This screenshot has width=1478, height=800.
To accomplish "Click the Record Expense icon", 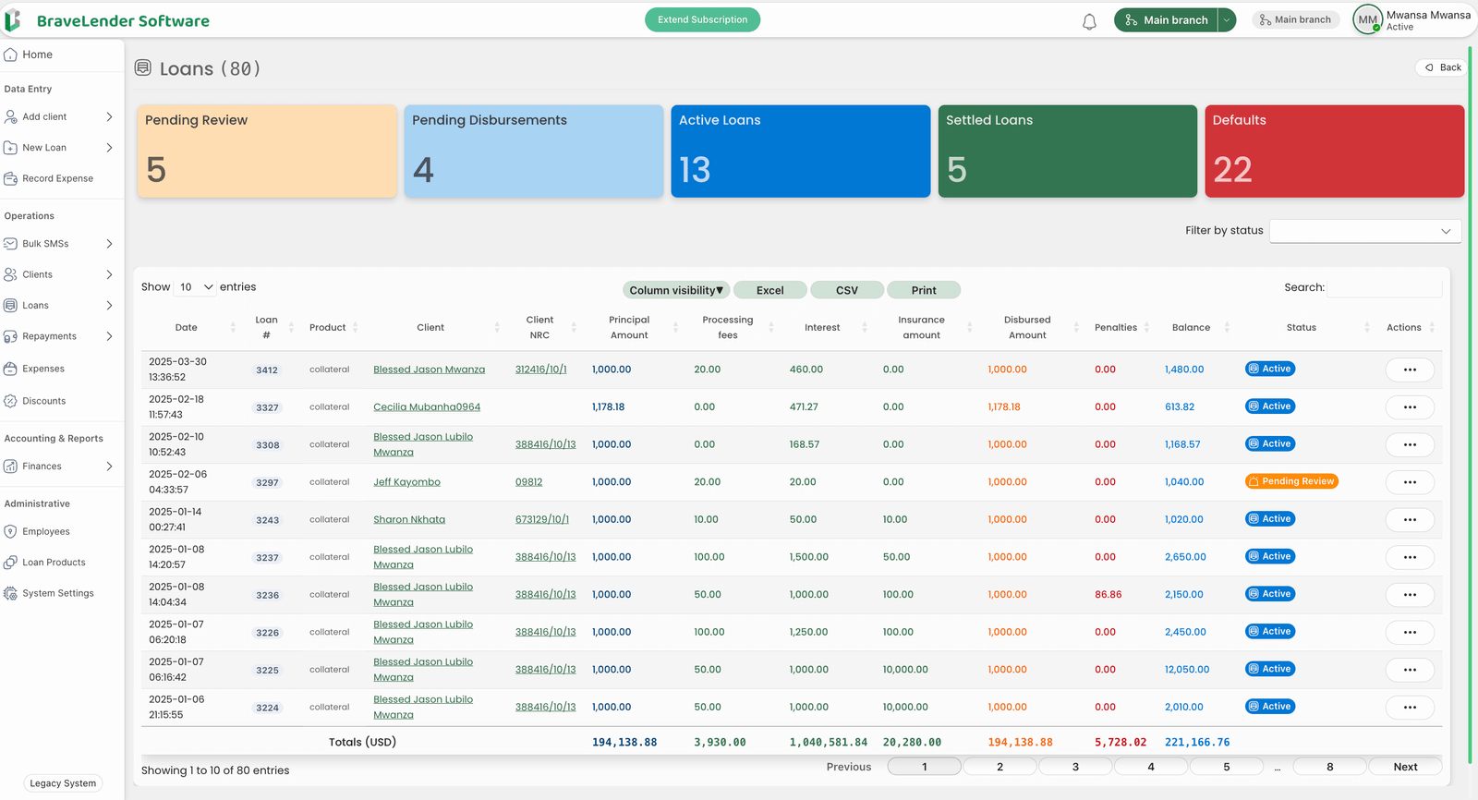I will coord(11,178).
